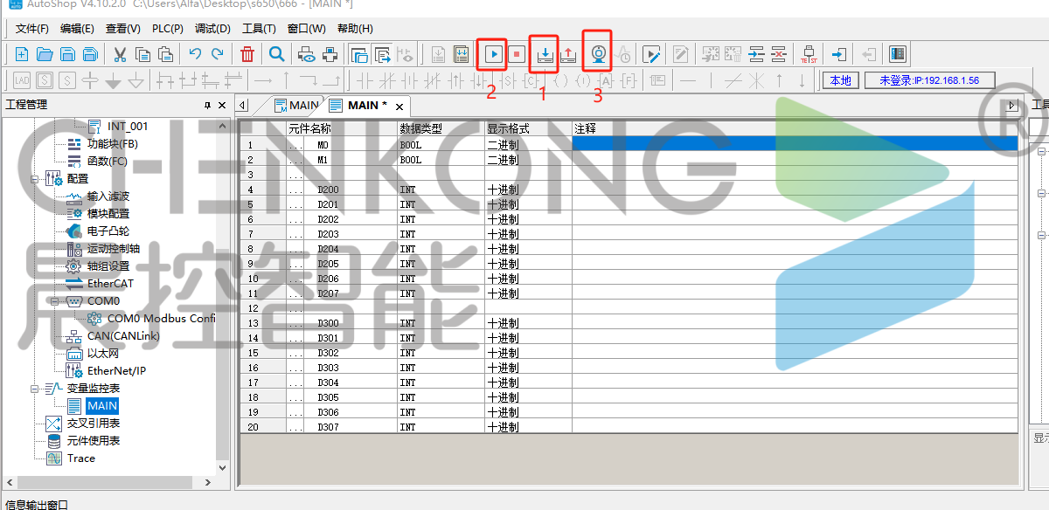Collapse the COM0 tree node

click(x=53, y=300)
